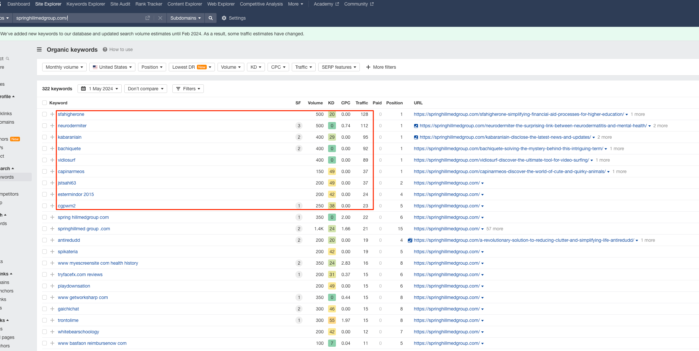The image size is (699, 351).
Task: Open springhillmedgroup.com in a new tab via the external-link icon
Action: tap(148, 18)
